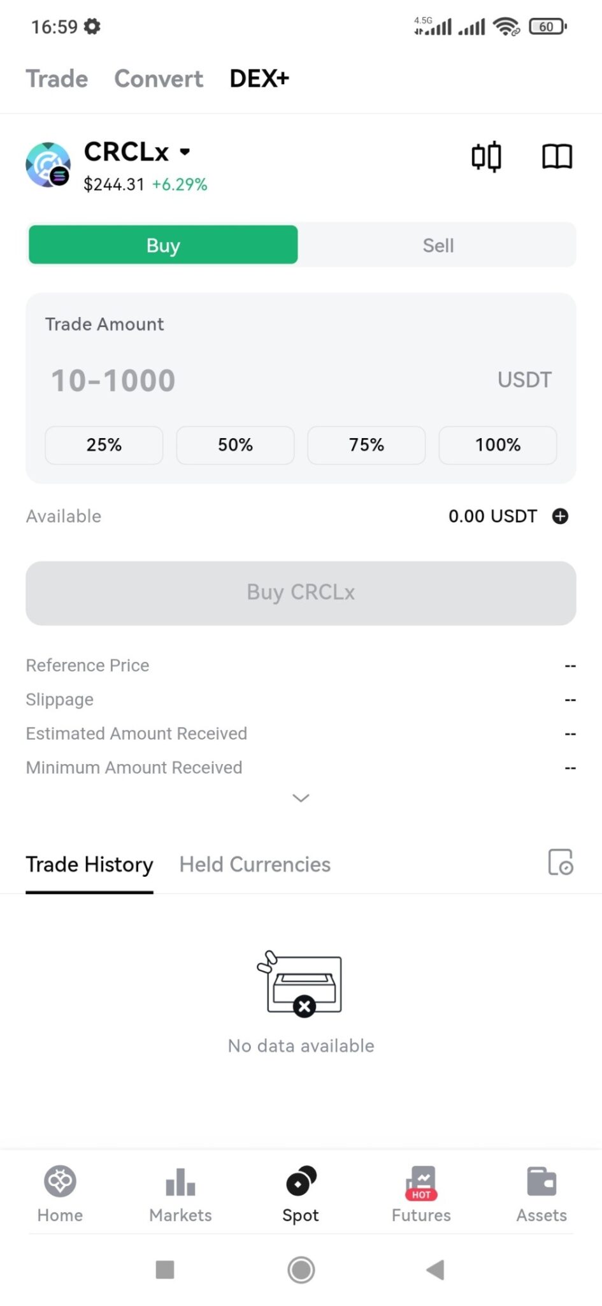Go to Home in bottom navigation
Screen dimensions: 602x1306
[60, 1193]
